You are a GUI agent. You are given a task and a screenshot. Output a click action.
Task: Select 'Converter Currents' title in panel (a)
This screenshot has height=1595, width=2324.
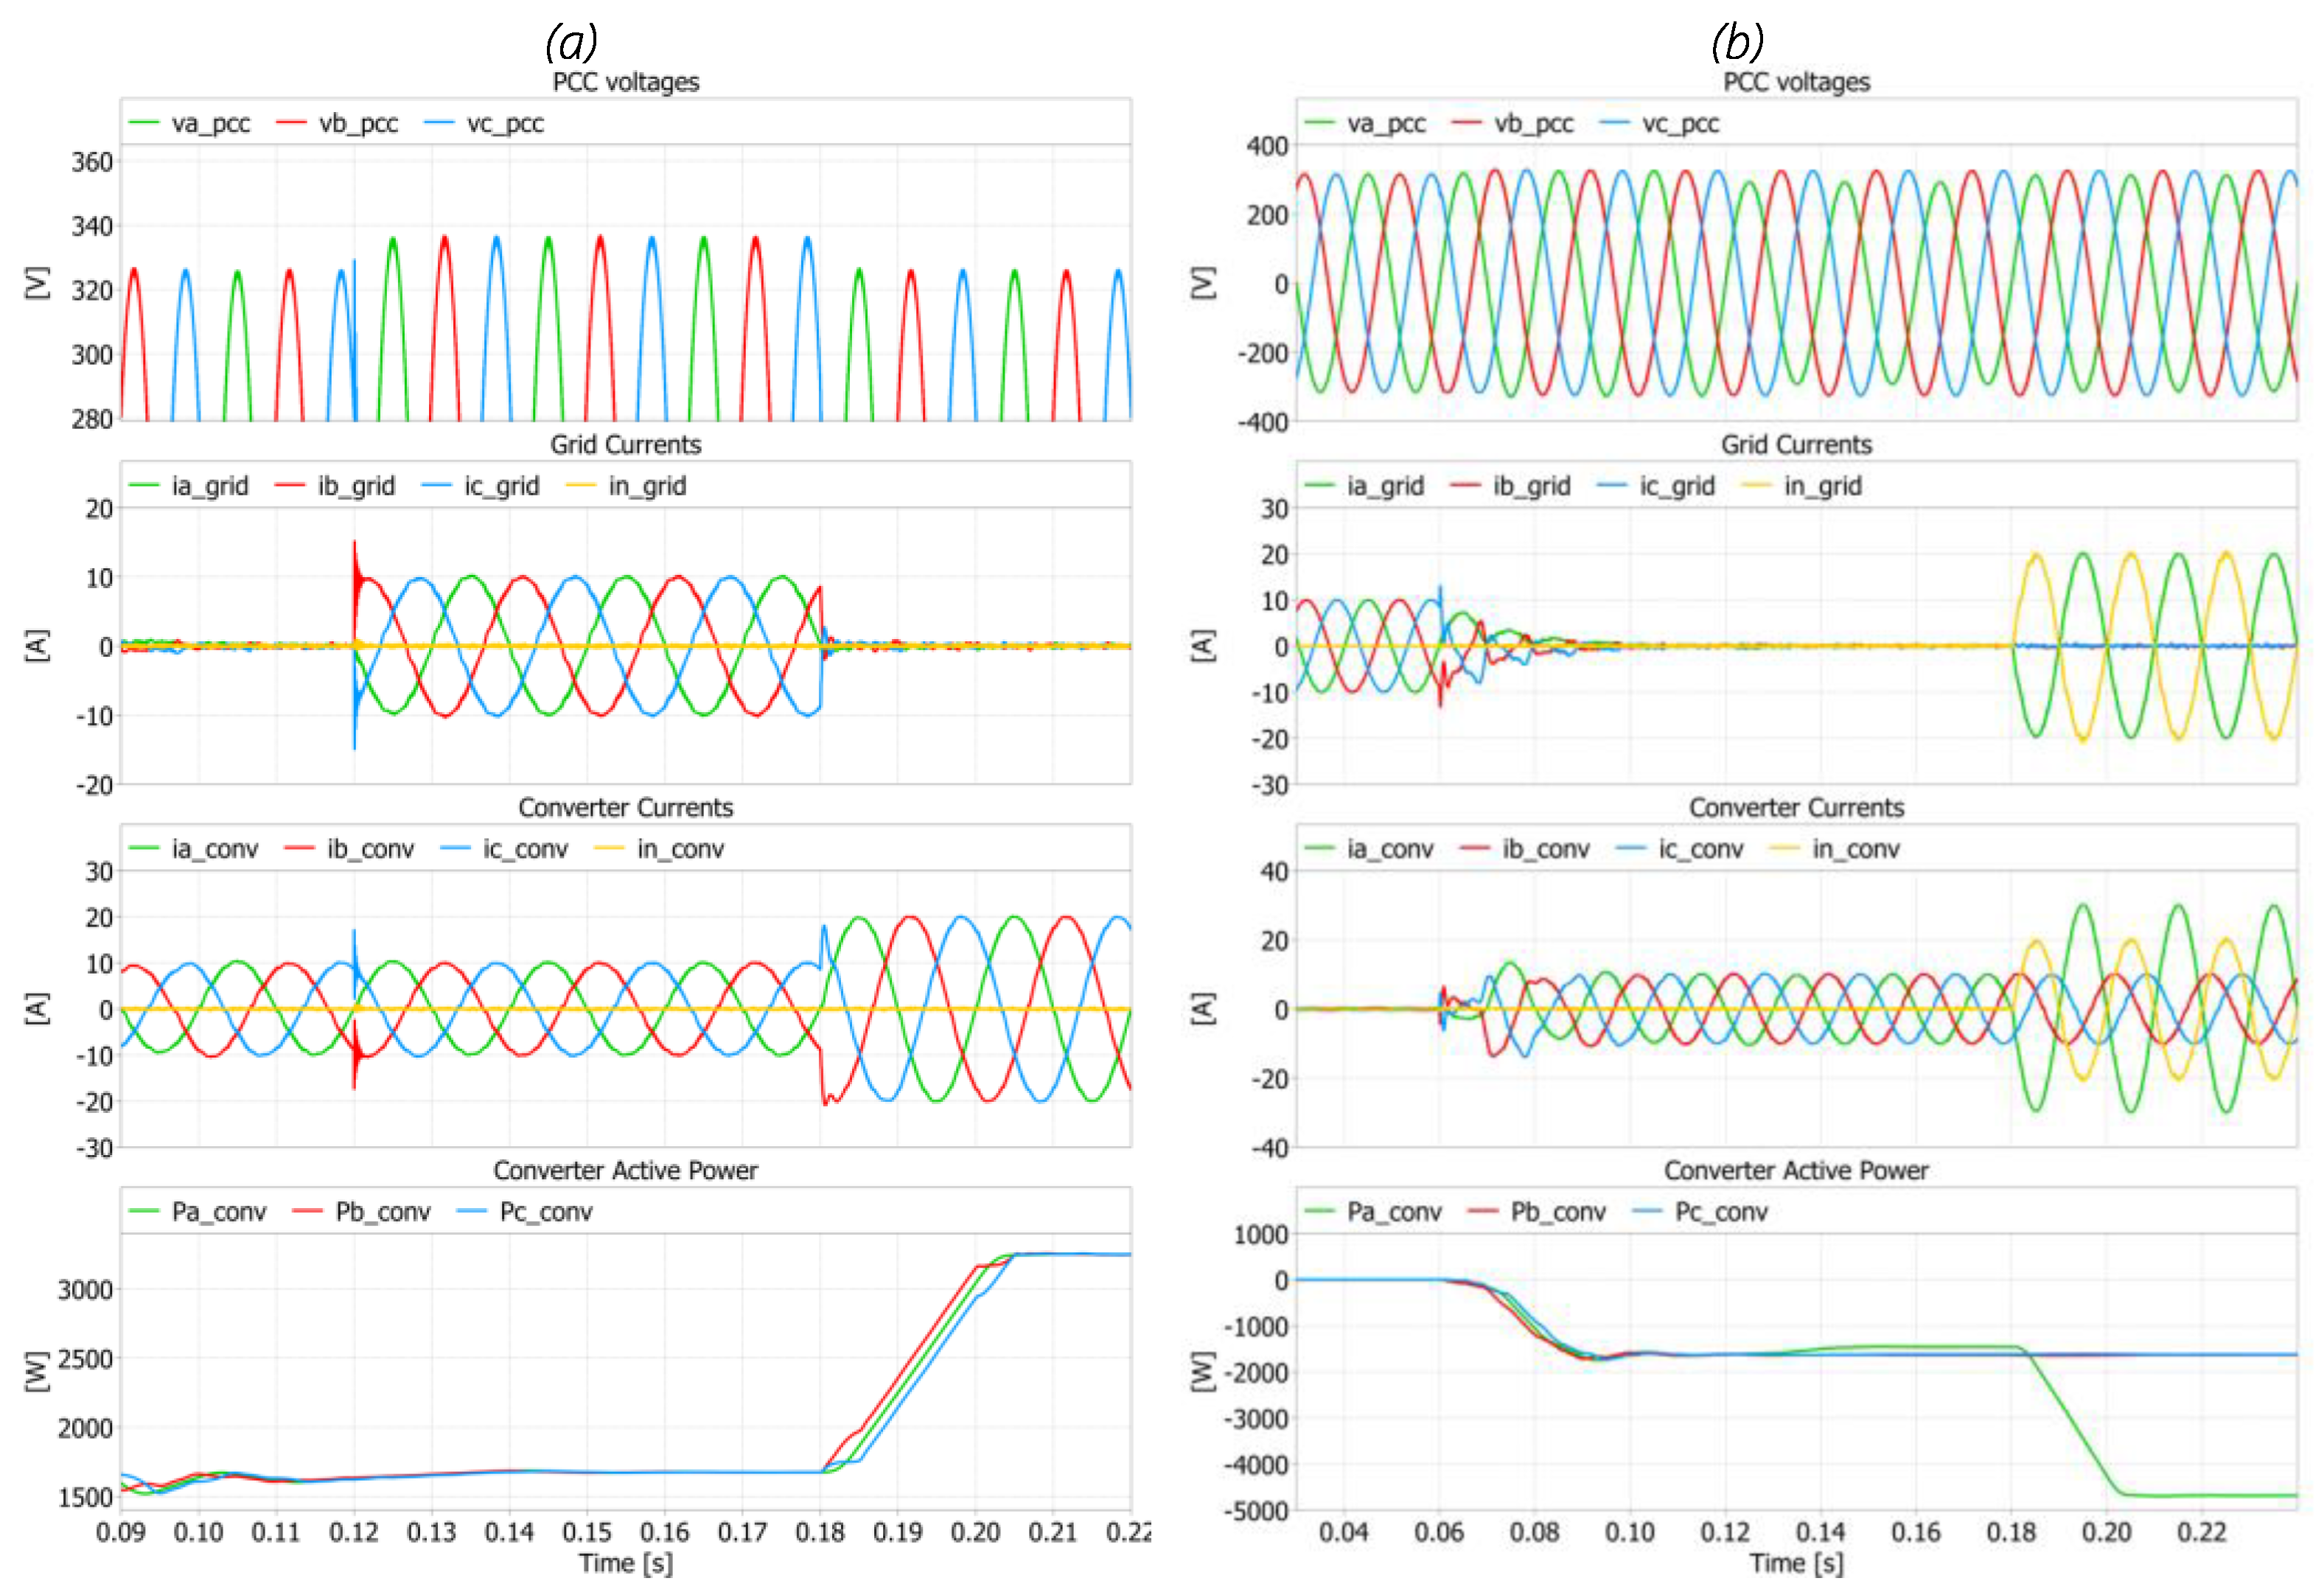[626, 808]
